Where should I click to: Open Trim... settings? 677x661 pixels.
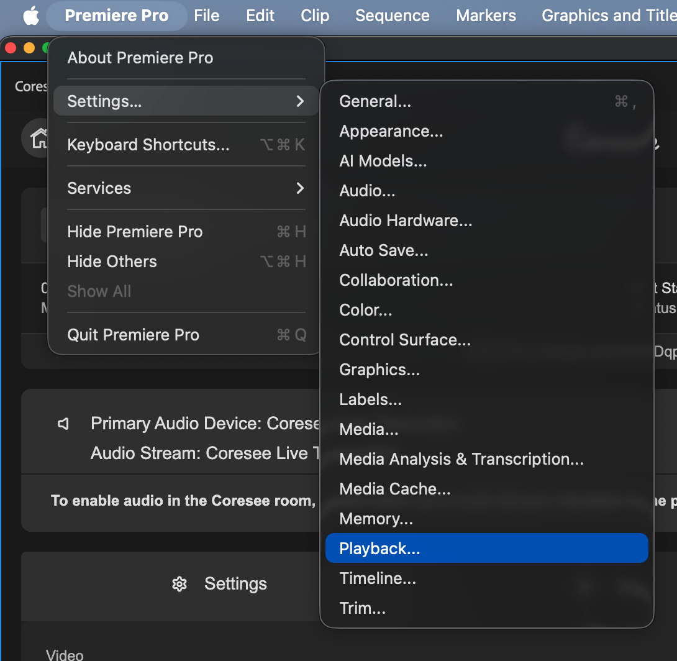[486, 608]
